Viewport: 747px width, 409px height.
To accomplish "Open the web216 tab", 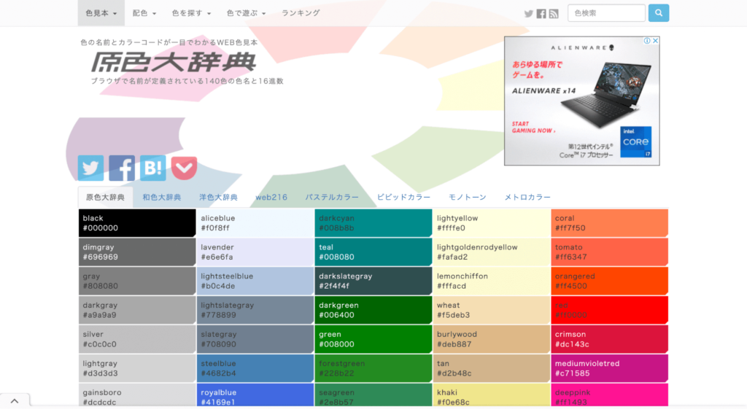I will pos(271,197).
